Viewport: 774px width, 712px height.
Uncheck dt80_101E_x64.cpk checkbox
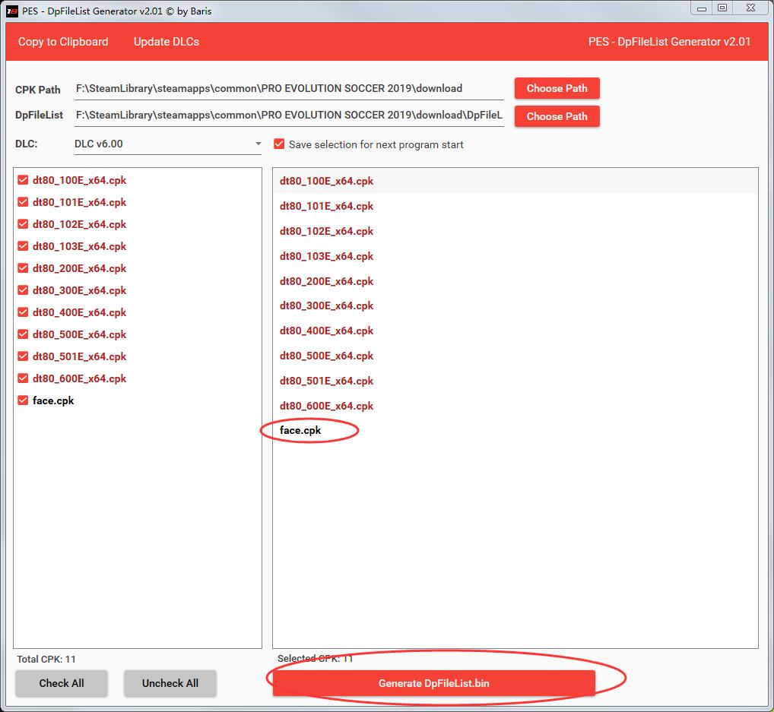pyautogui.click(x=23, y=202)
